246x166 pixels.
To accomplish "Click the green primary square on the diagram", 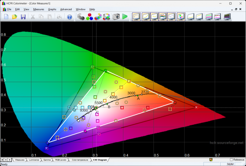I will pos(92,67).
